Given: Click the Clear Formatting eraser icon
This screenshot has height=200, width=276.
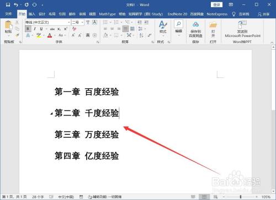Looking at the screenshot, I should (x=74, y=29).
